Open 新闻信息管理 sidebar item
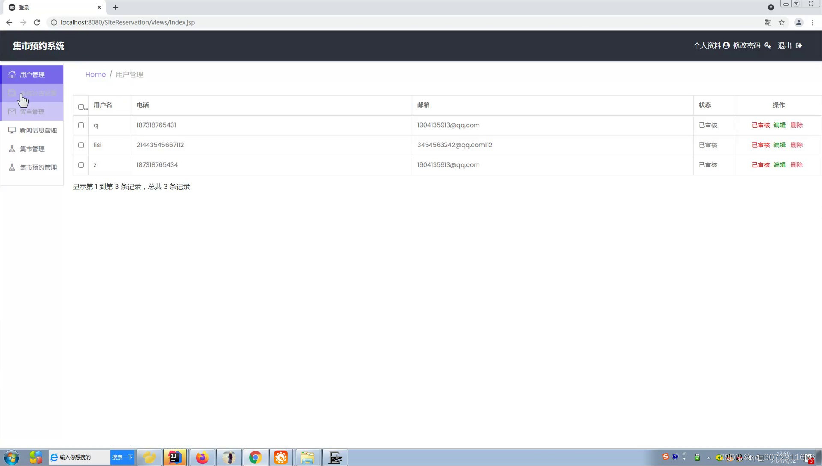The image size is (822, 466). [32, 130]
